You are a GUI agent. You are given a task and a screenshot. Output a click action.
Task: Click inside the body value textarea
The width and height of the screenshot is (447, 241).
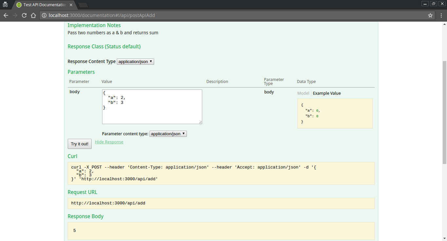pyautogui.click(x=152, y=107)
